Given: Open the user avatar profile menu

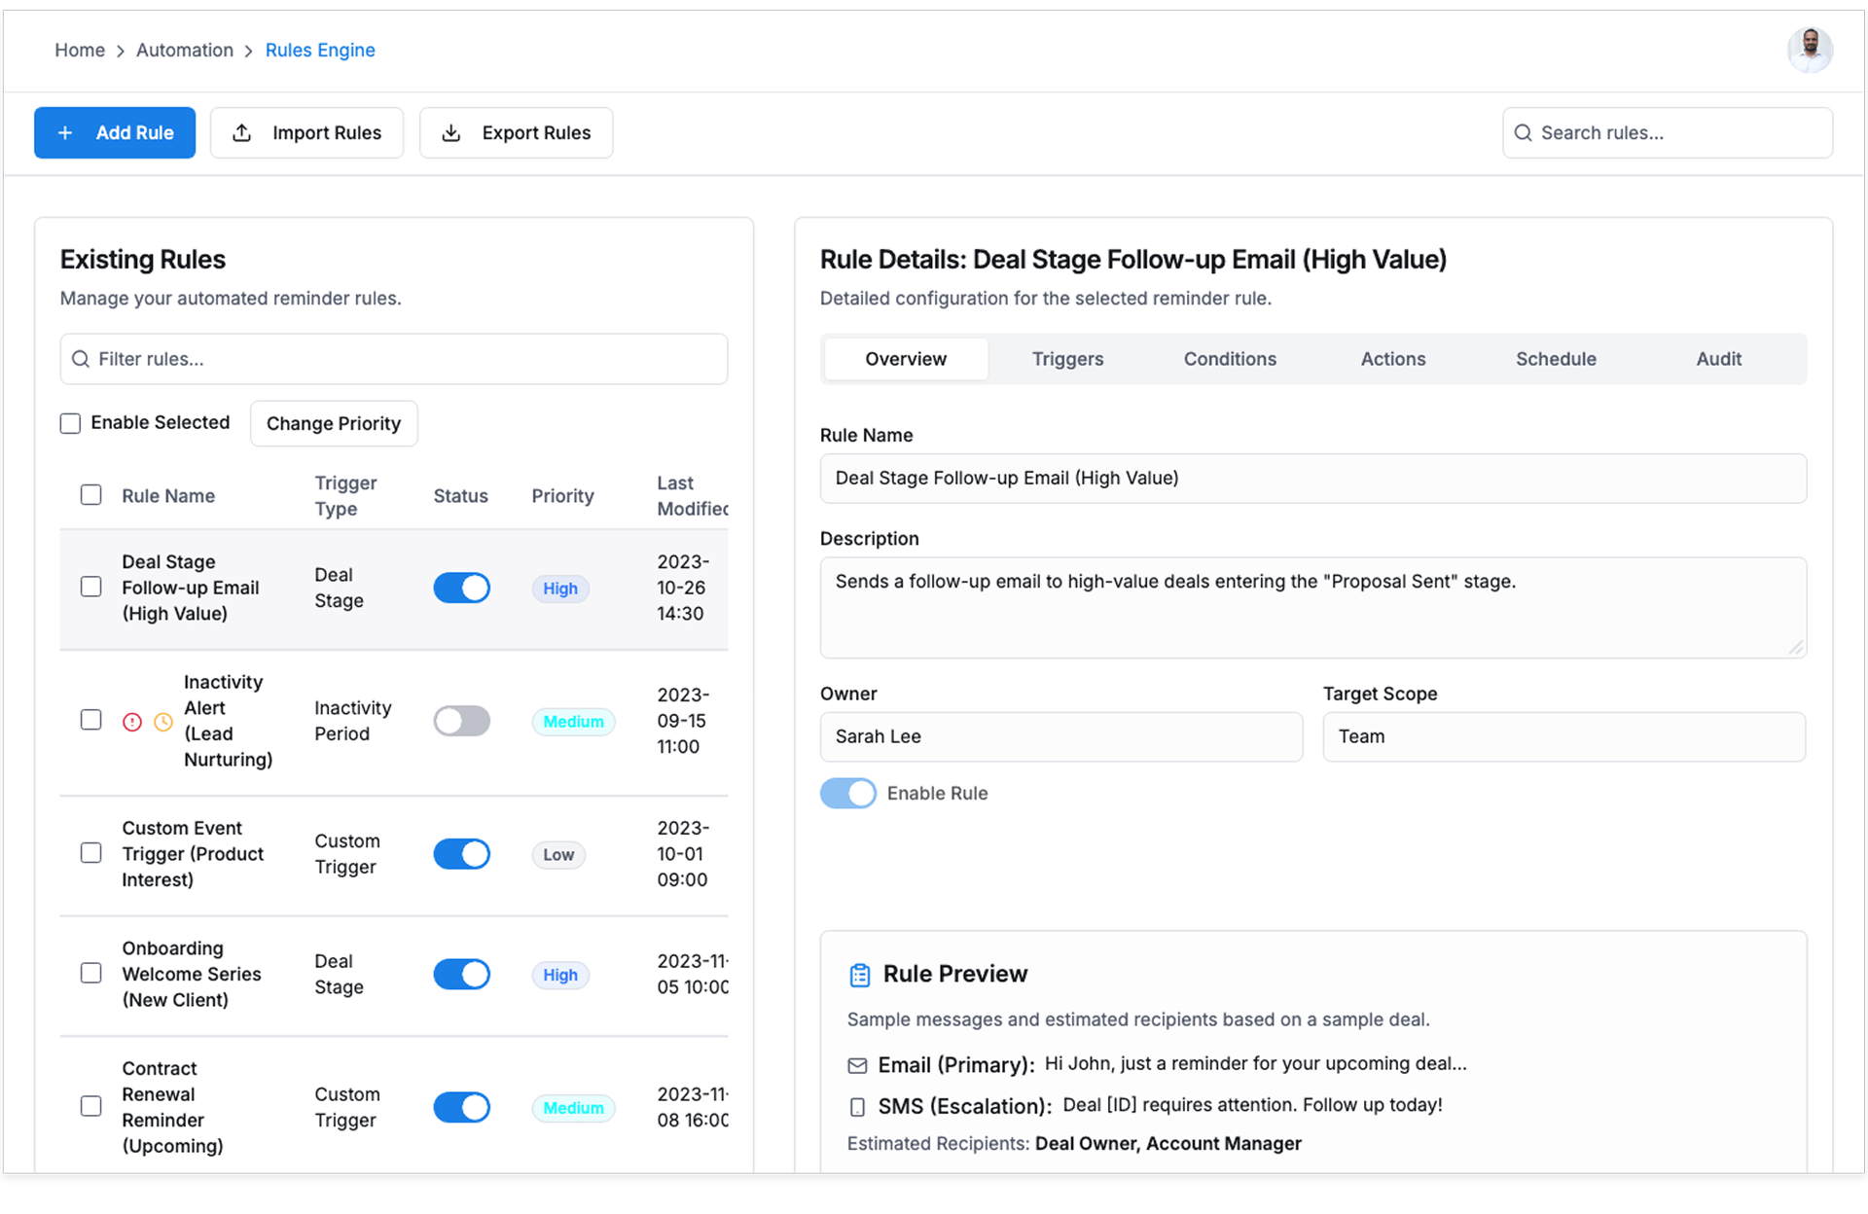Looking at the screenshot, I should pos(1810,50).
